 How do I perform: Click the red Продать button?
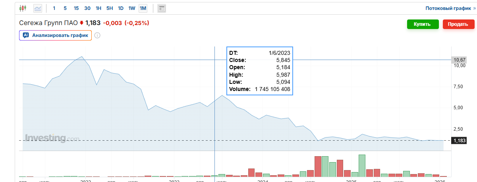point(458,24)
